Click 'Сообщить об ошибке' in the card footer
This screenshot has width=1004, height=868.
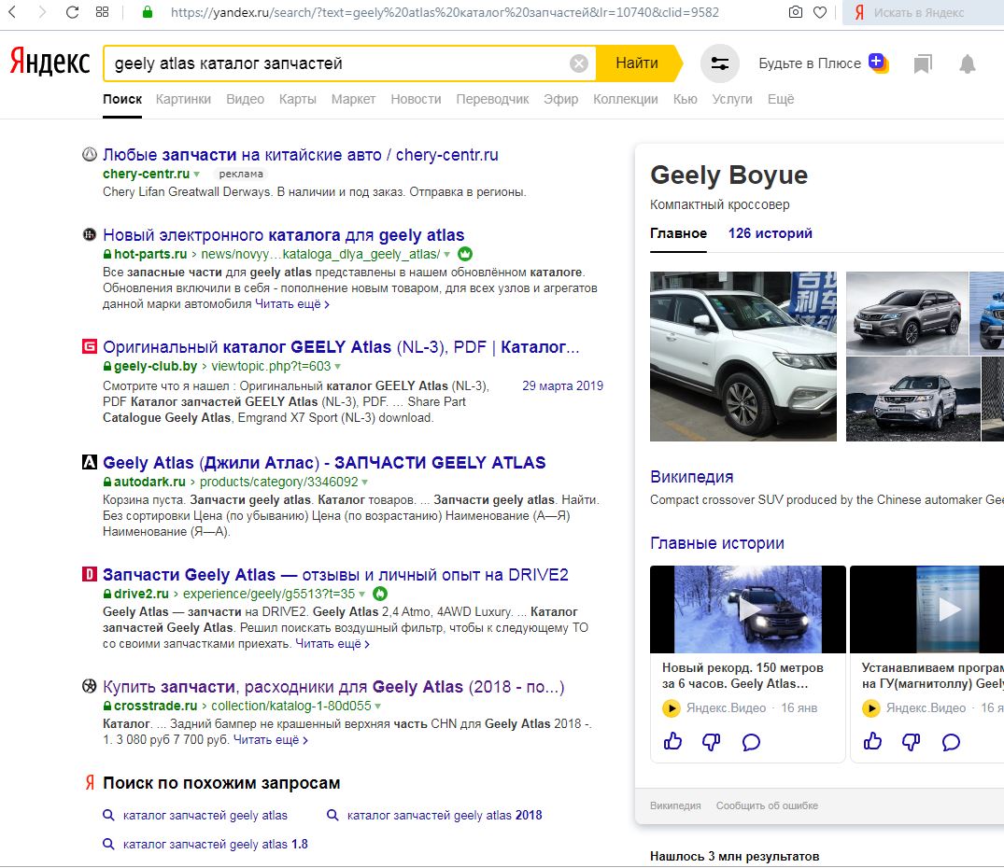tap(767, 806)
